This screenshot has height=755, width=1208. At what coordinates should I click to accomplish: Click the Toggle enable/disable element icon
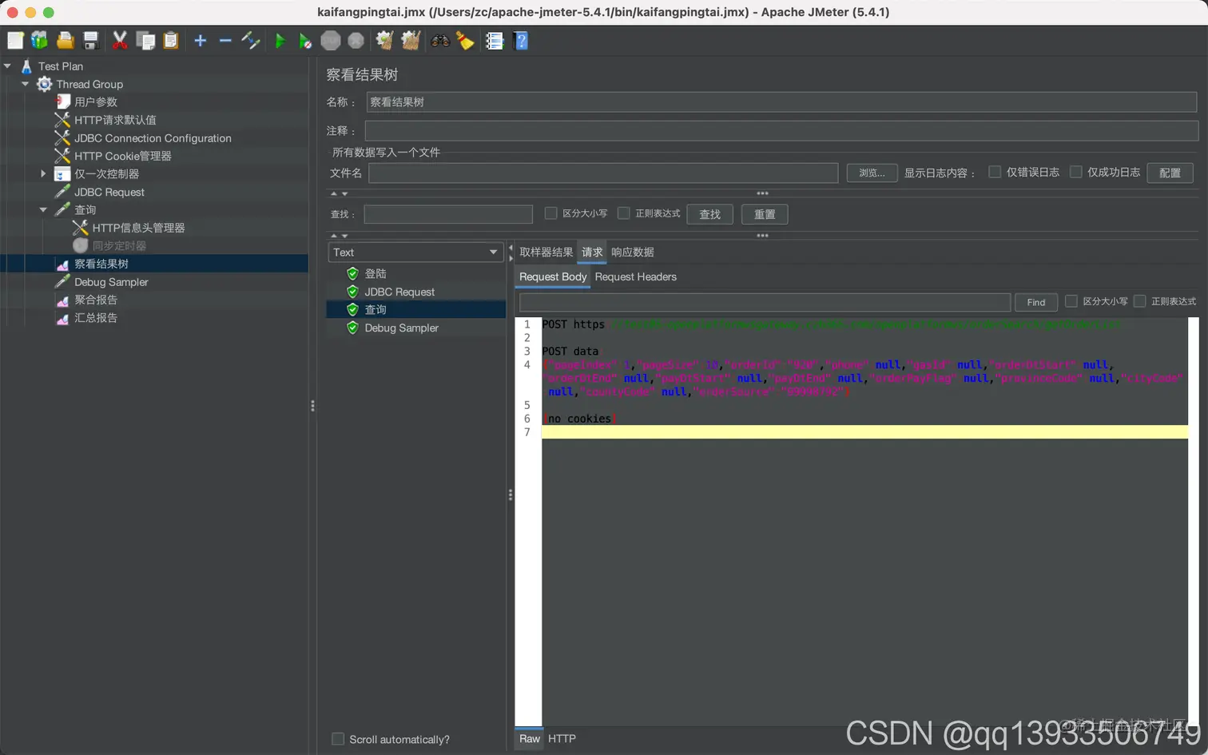click(251, 40)
